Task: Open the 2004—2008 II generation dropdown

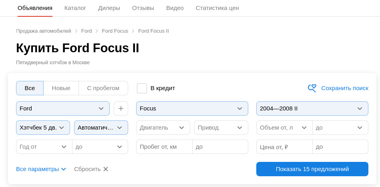Action: [x=312, y=108]
